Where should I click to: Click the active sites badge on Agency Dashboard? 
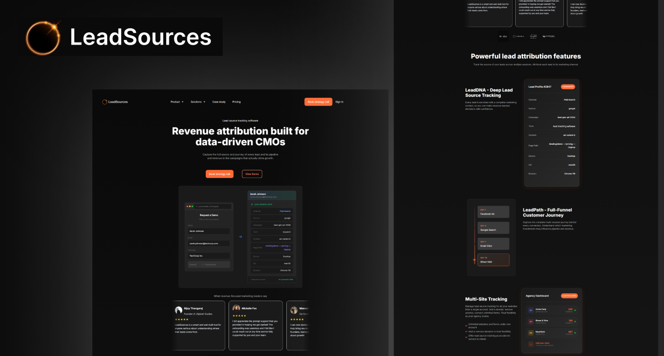[x=569, y=295]
